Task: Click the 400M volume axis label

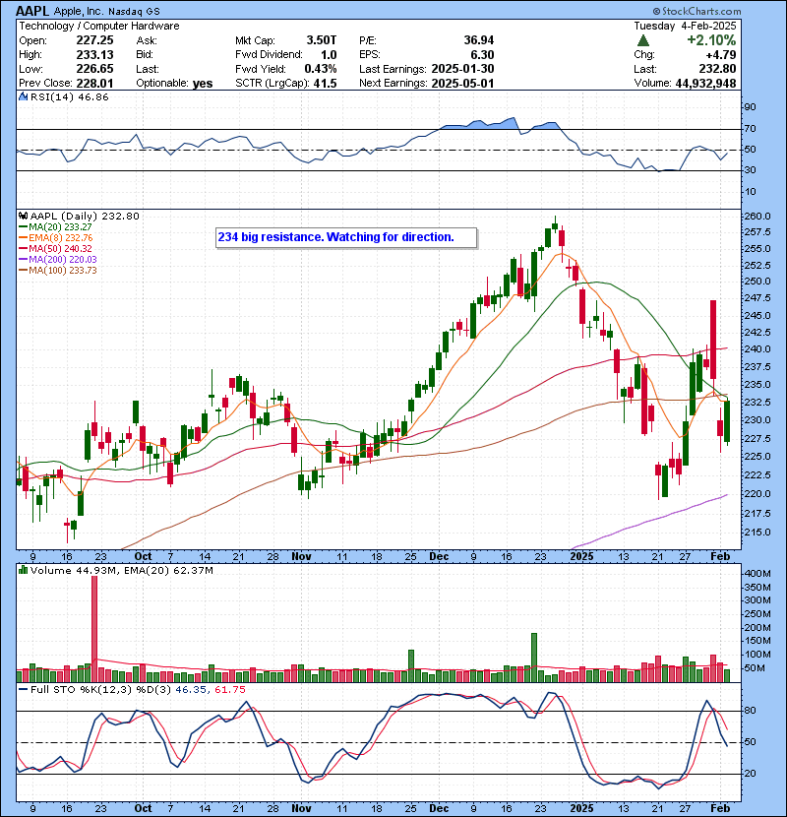Action: point(757,574)
